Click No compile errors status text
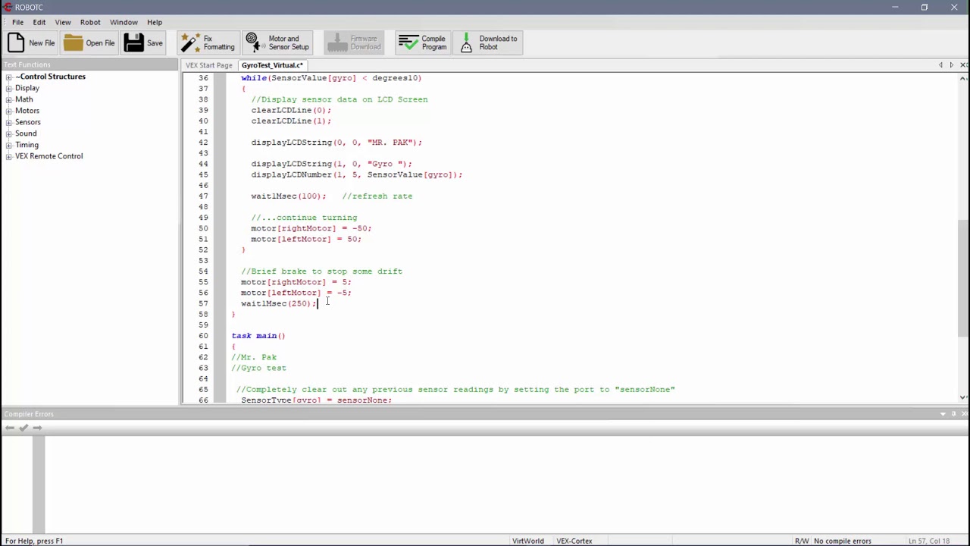Screen dimensions: 970x546 pyautogui.click(x=843, y=541)
